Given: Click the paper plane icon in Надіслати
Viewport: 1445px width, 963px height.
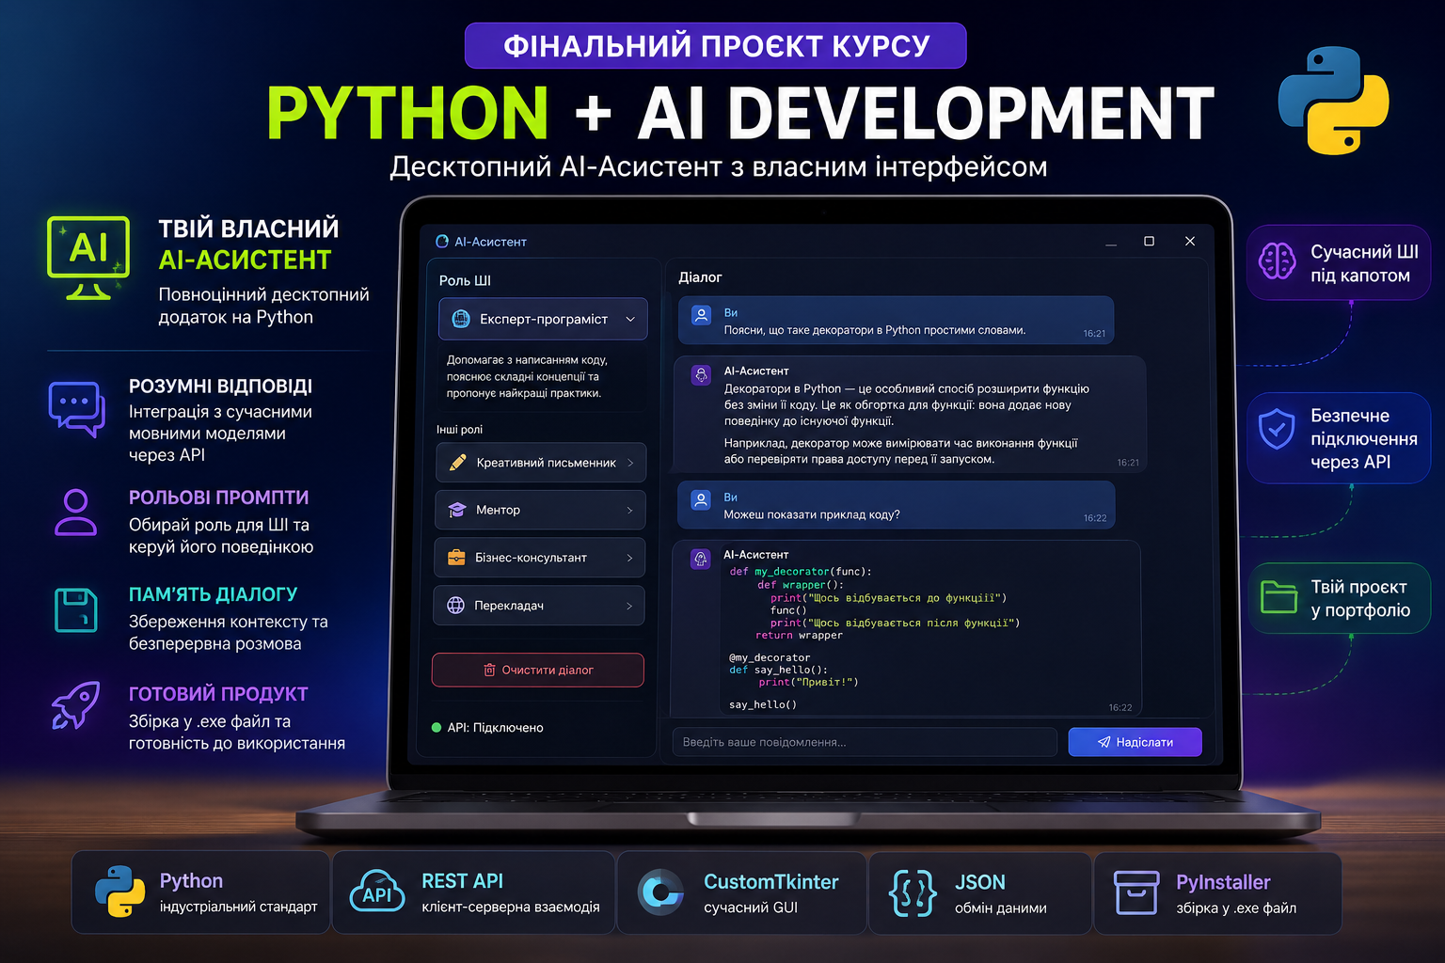Looking at the screenshot, I should (x=1104, y=742).
